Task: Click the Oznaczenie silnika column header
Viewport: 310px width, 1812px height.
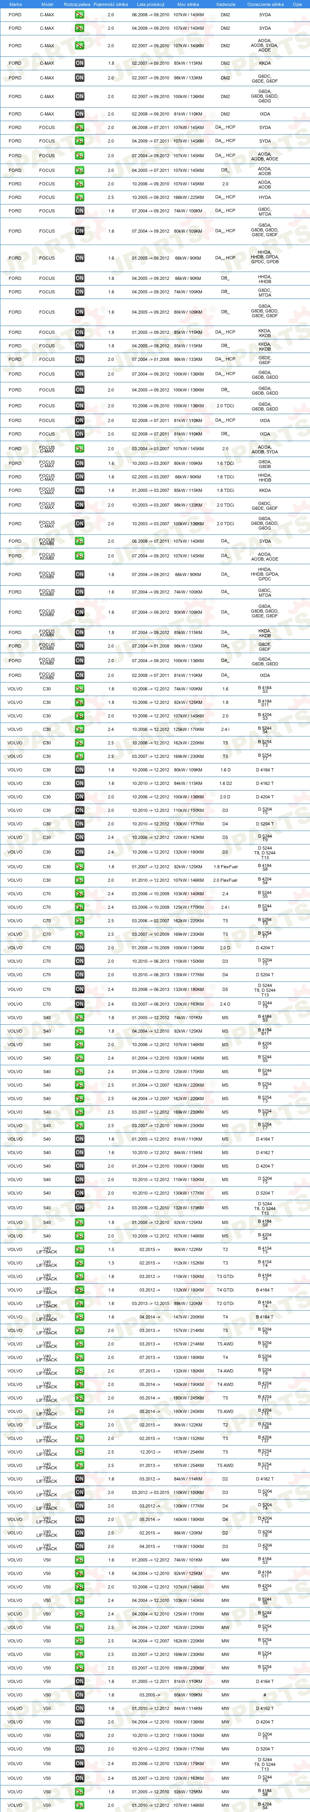Action: tap(265, 4)
